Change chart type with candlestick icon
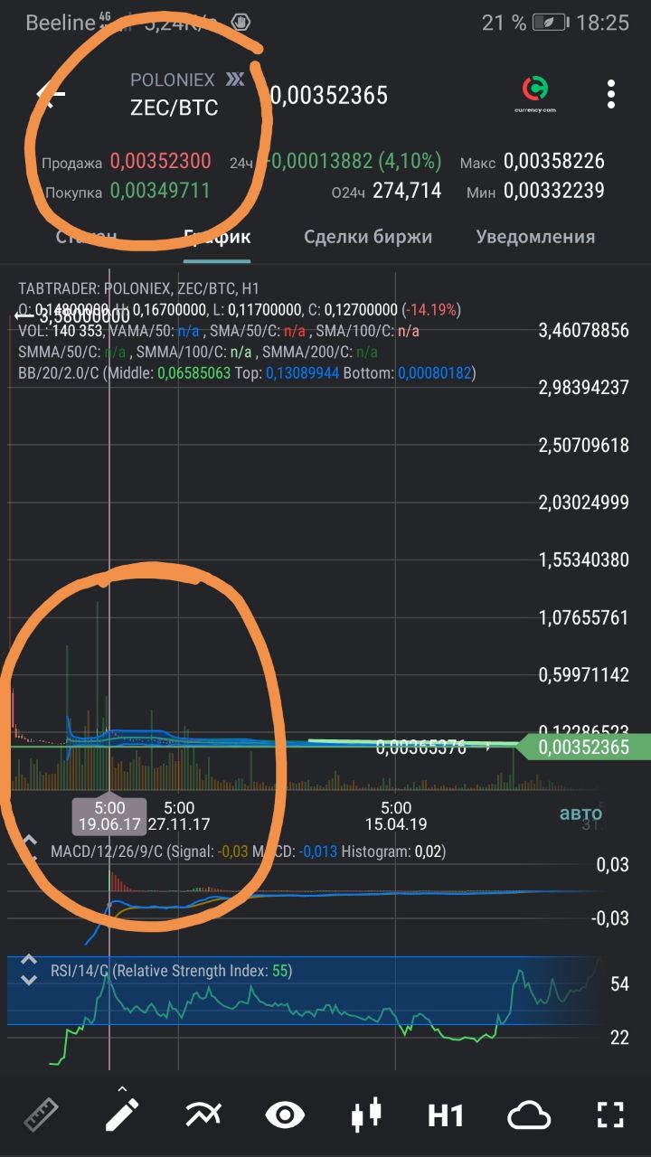Screen dimensions: 651x1157 pos(366,1115)
